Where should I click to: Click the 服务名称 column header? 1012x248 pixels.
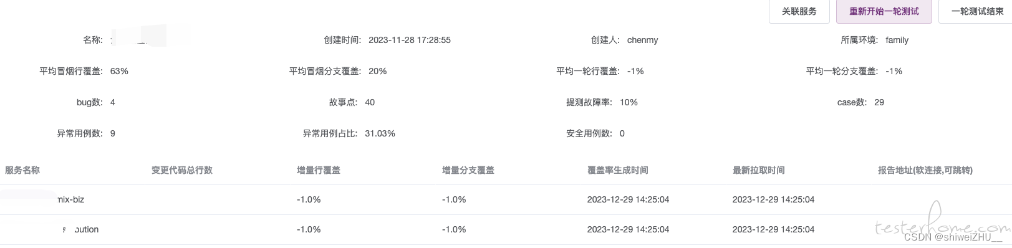[x=22, y=170]
